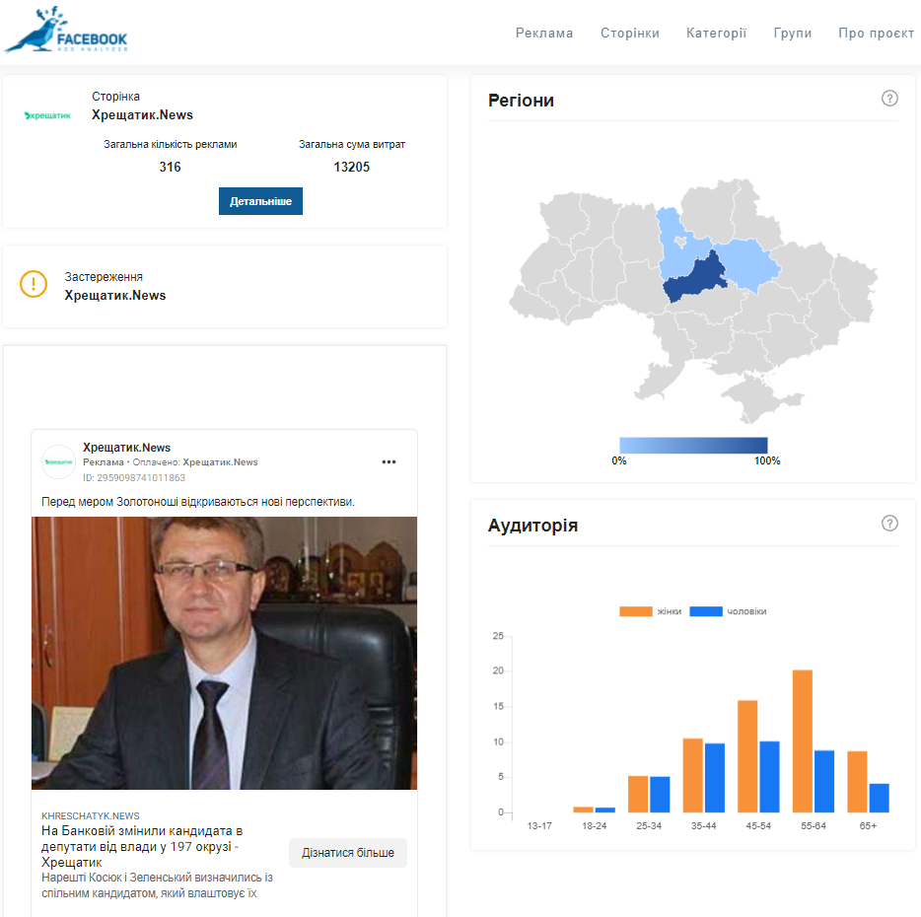Image resolution: width=921 pixels, height=917 pixels.
Task: Click the ad photo of man in suit
Action: coord(224,653)
